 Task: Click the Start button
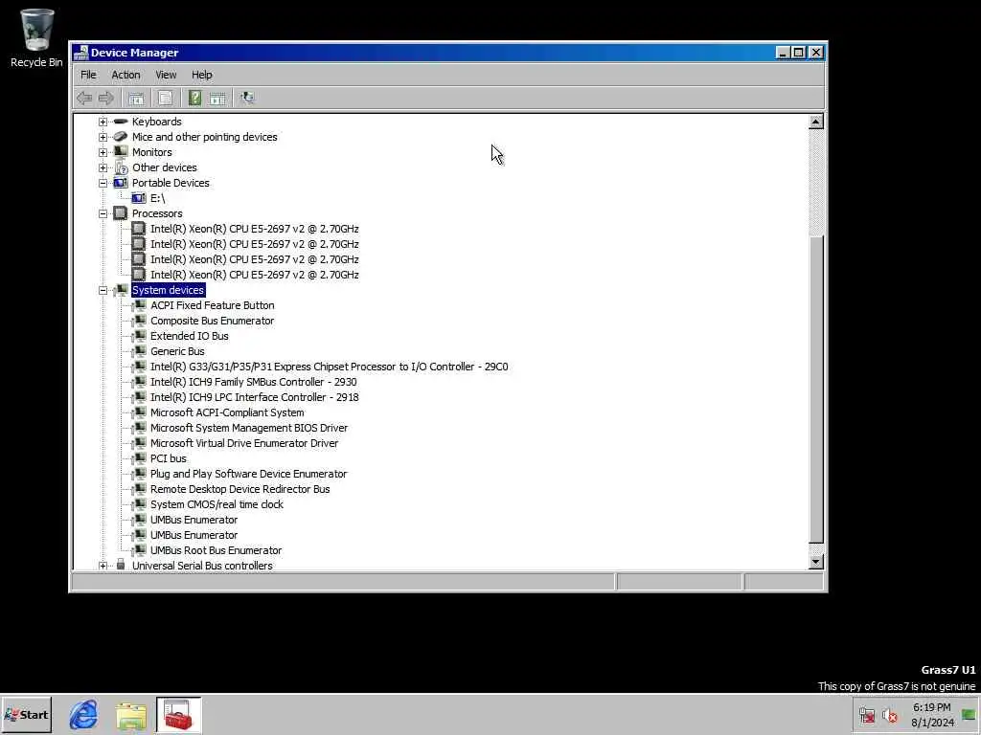tap(26, 715)
